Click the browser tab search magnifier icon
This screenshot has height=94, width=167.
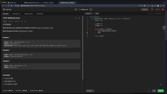click(x=164, y=3)
